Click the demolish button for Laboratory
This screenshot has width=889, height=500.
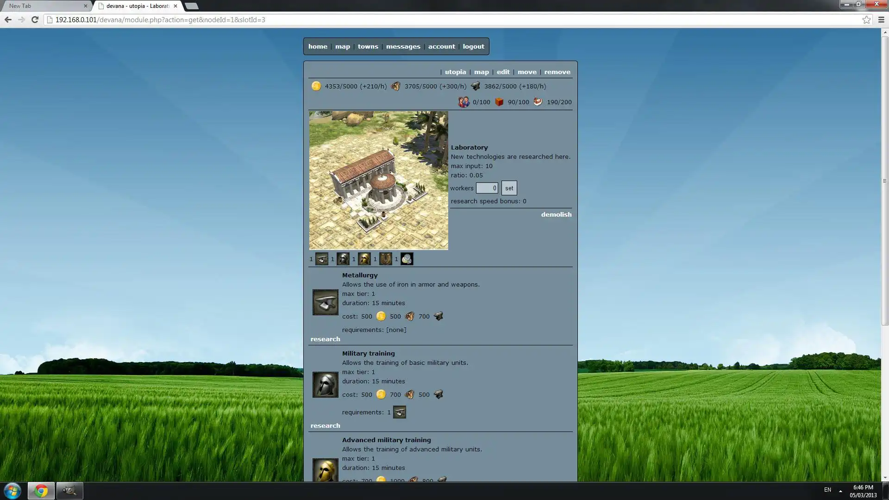pos(556,214)
